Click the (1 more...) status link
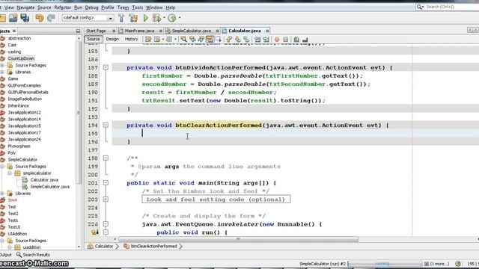Image resolution: width=479 pixels, height=269 pixels. point(439,264)
